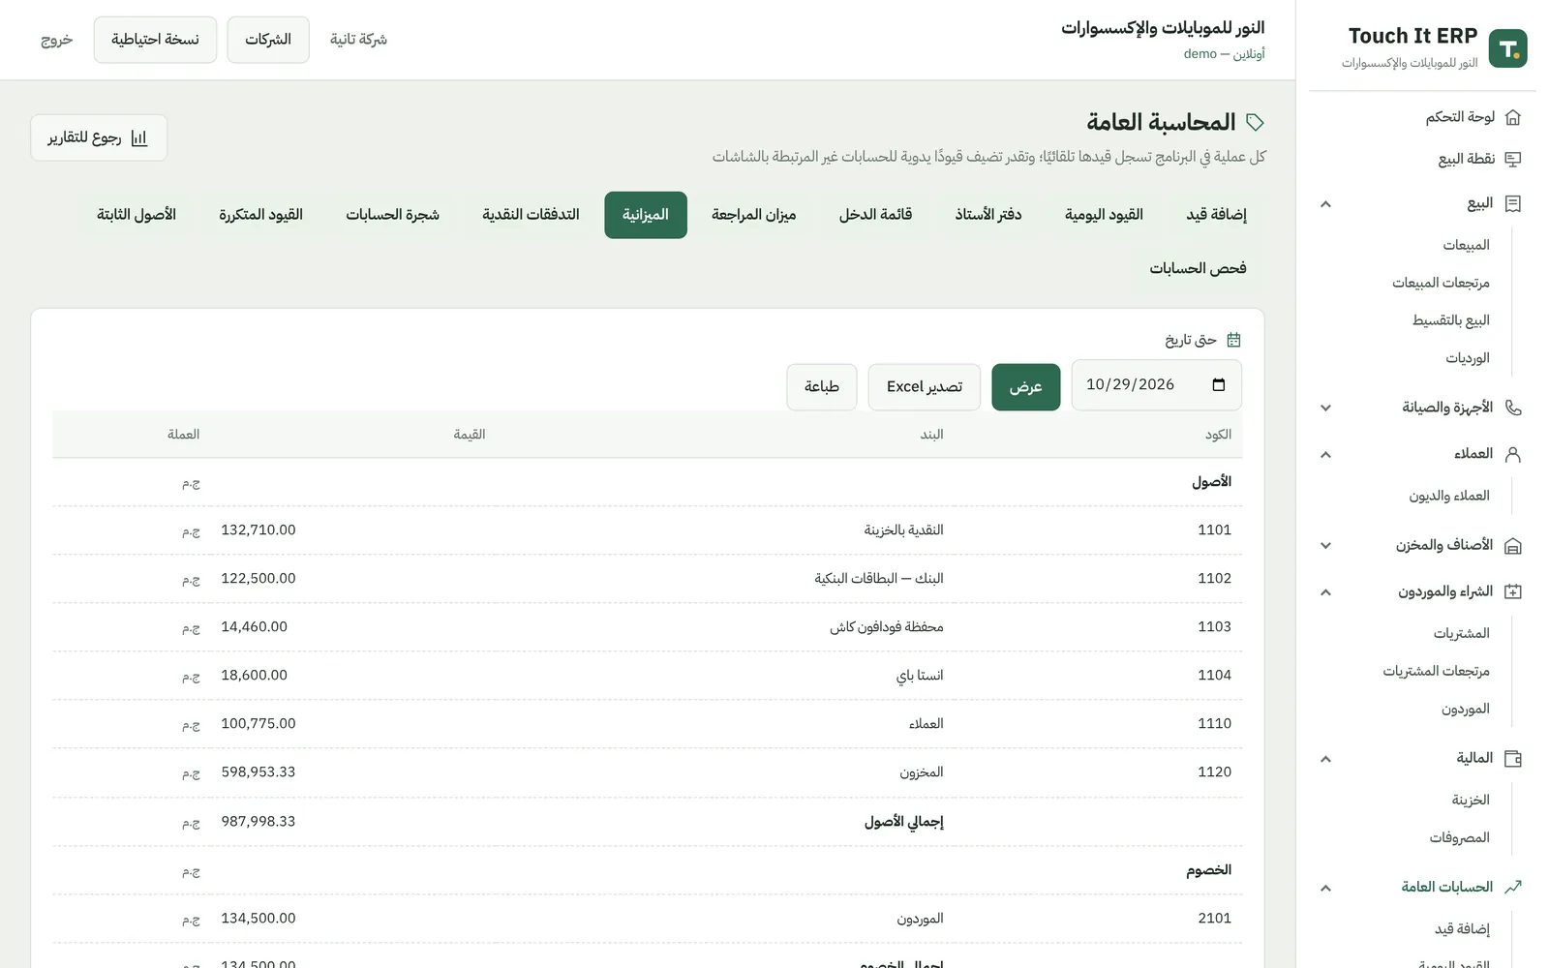Screen dimensions: 1549x968
Task: Click the calendar icon next to حتى تاريخ
Action: click(1233, 340)
